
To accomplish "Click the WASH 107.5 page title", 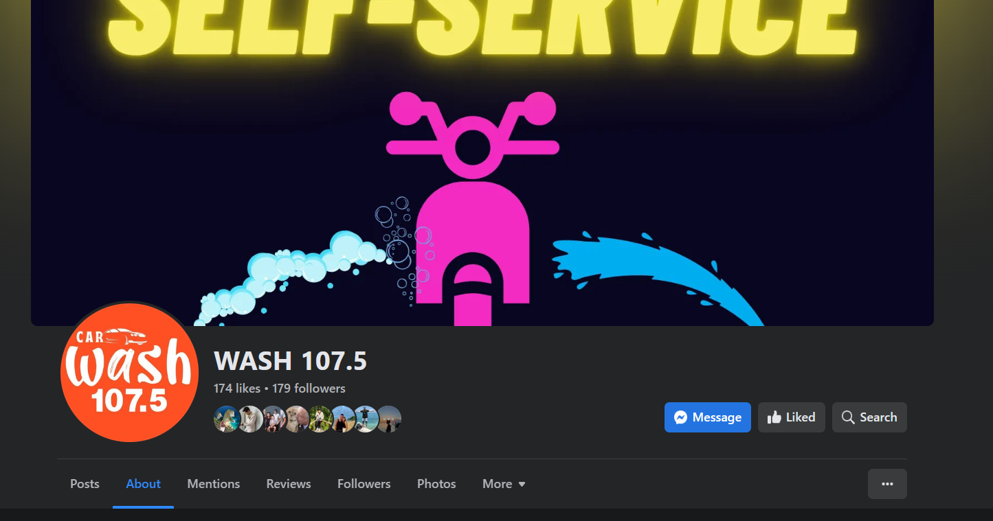I will pyautogui.click(x=290, y=361).
